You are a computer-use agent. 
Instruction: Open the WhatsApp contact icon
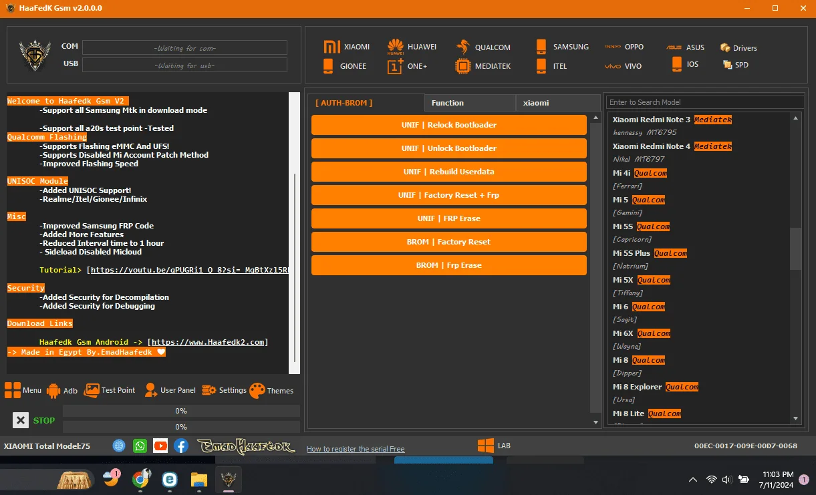tap(140, 446)
